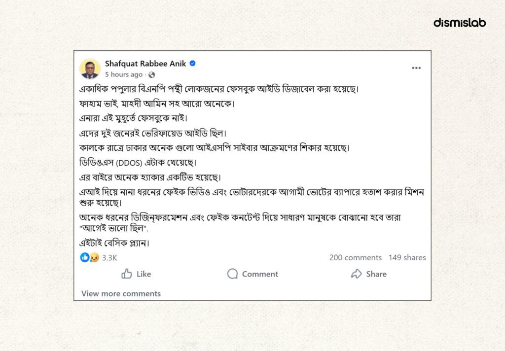Image resolution: width=505 pixels, height=351 pixels.
Task: Open Shafquat Rabbee Anik's profile picture
Action: [90, 69]
